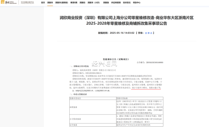This screenshot has width=209, height=127.
Task: Set font size to 大 (large)
Action: (x=146, y=33)
